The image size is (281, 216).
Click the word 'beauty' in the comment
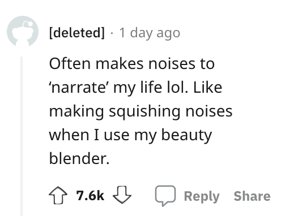(x=186, y=136)
